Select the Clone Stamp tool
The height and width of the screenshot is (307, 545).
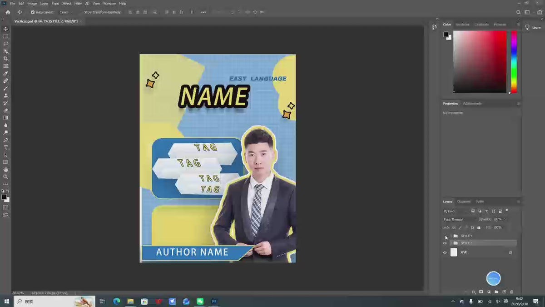click(5, 96)
